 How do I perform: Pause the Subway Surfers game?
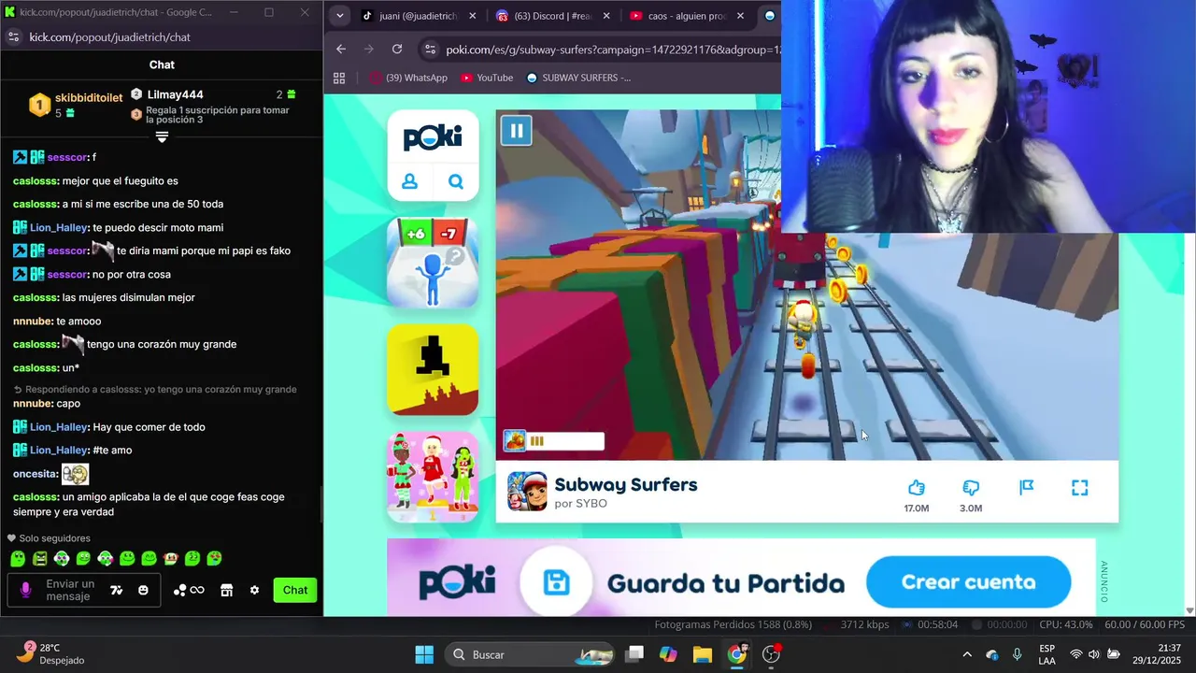click(x=516, y=130)
